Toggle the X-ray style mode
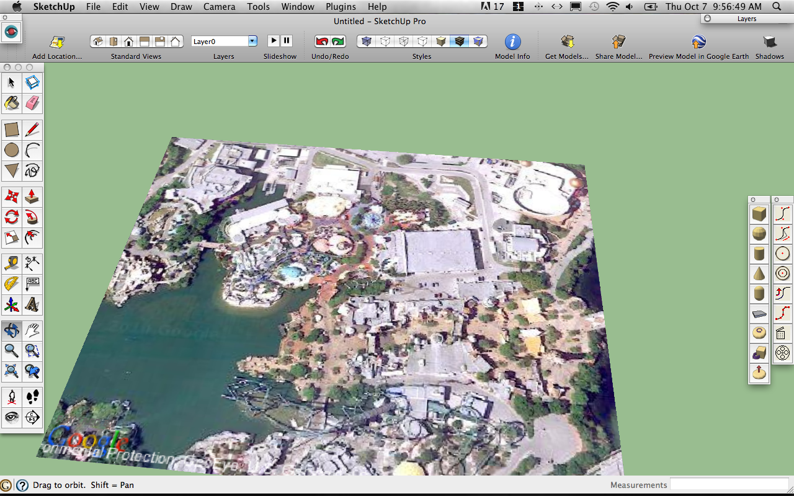Viewport: 794px width, 496px height. [365, 41]
